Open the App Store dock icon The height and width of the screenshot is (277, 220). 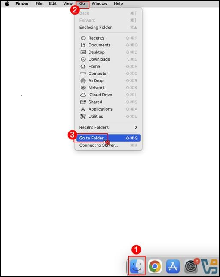173,266
